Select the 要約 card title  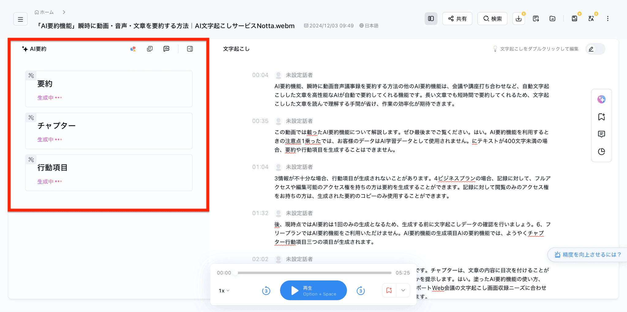(x=45, y=84)
